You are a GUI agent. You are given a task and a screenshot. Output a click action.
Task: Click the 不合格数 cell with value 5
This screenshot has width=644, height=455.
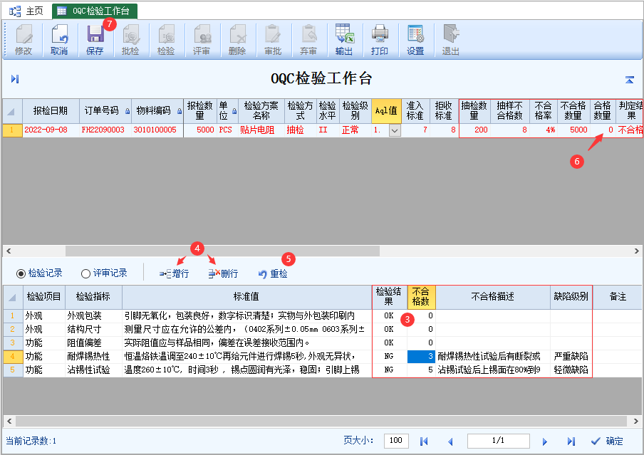click(421, 370)
